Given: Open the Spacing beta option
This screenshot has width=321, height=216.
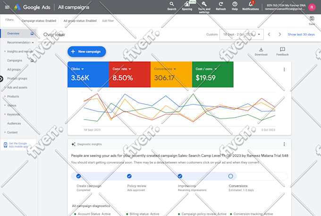Looking at the screenshot, I should coord(187,6).
